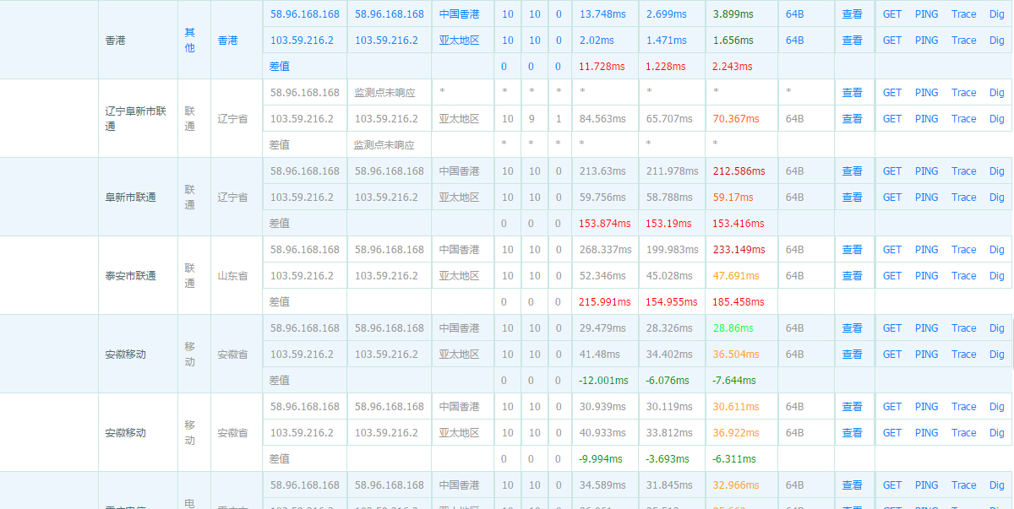Click Dig in the 52.346ms row

coord(997,276)
